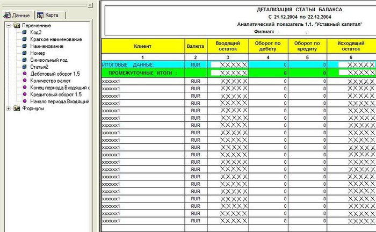Click the Аналитический показатель 1.1 line

coord(300,24)
